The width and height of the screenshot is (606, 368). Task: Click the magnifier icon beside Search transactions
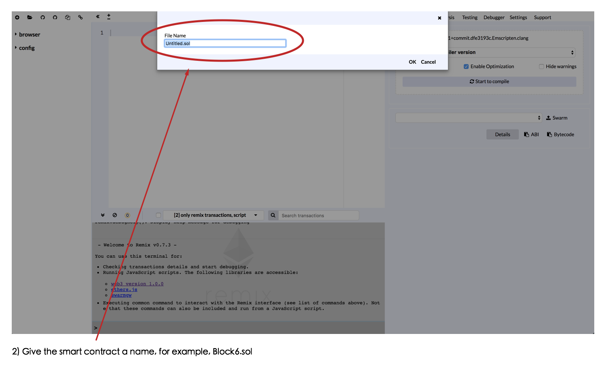(273, 215)
